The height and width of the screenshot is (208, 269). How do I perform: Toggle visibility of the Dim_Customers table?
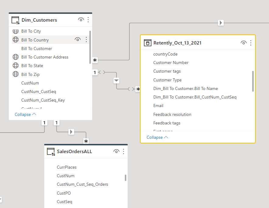[x=81, y=20]
